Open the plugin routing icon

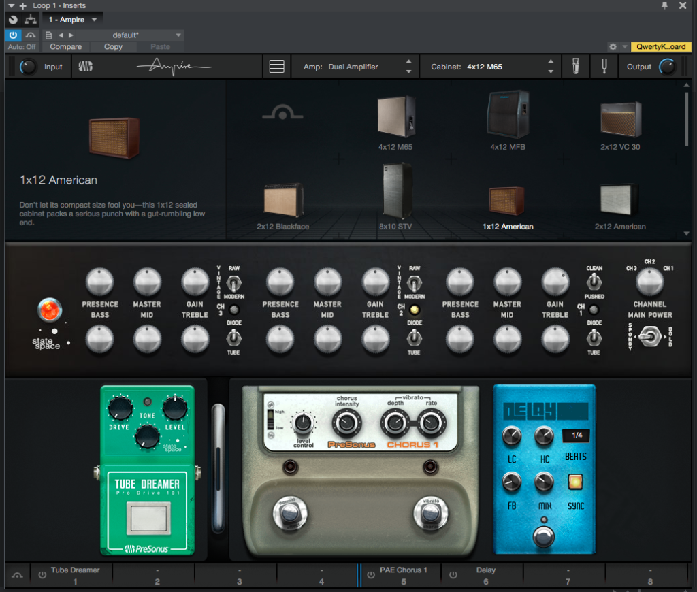(30, 20)
